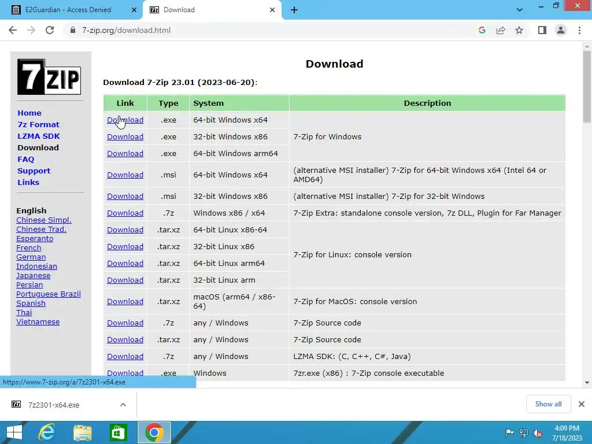The height and width of the screenshot is (444, 592).
Task: Download macOS .tar.xz console version
Action: click(125, 301)
